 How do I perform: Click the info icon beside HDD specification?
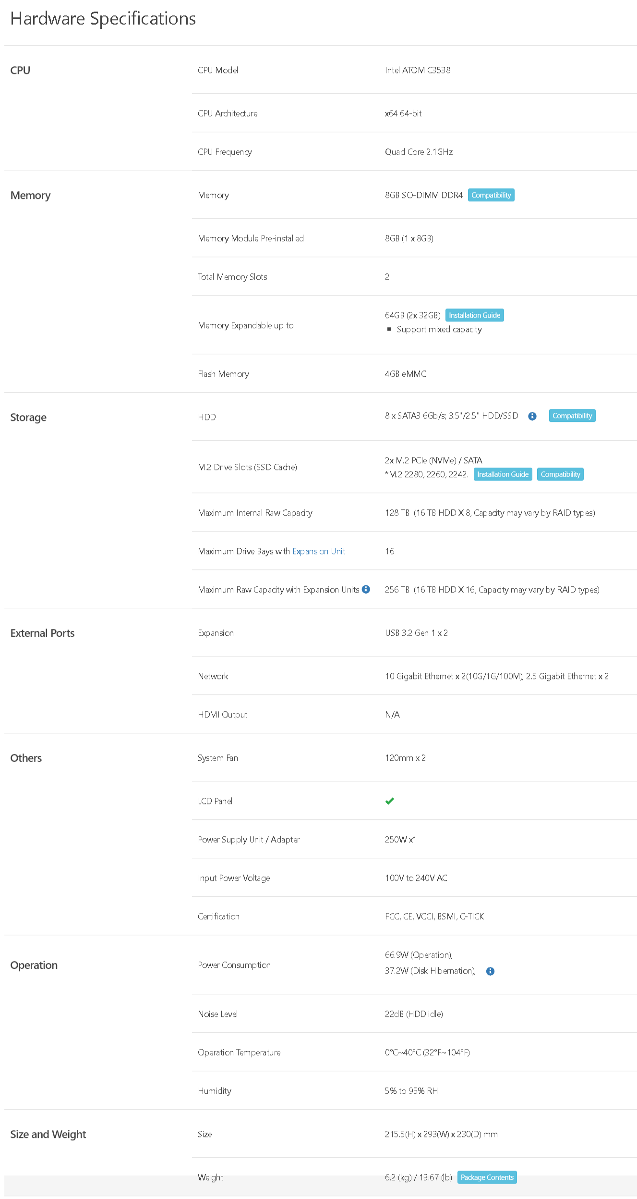[x=532, y=416]
